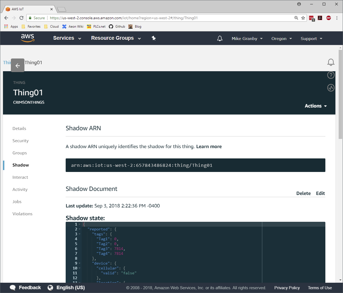Screen dimensions: 343x293
Task: Edit the shadow document
Action: [x=320, y=193]
